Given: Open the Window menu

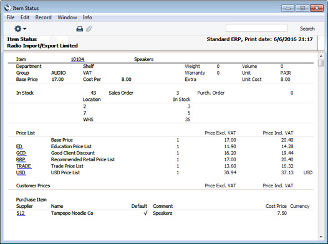Looking at the screenshot, I should (67, 17).
